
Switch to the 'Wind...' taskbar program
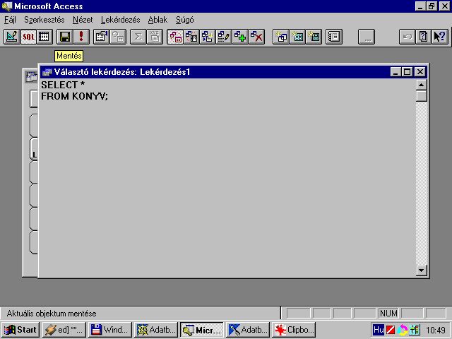coord(110,330)
